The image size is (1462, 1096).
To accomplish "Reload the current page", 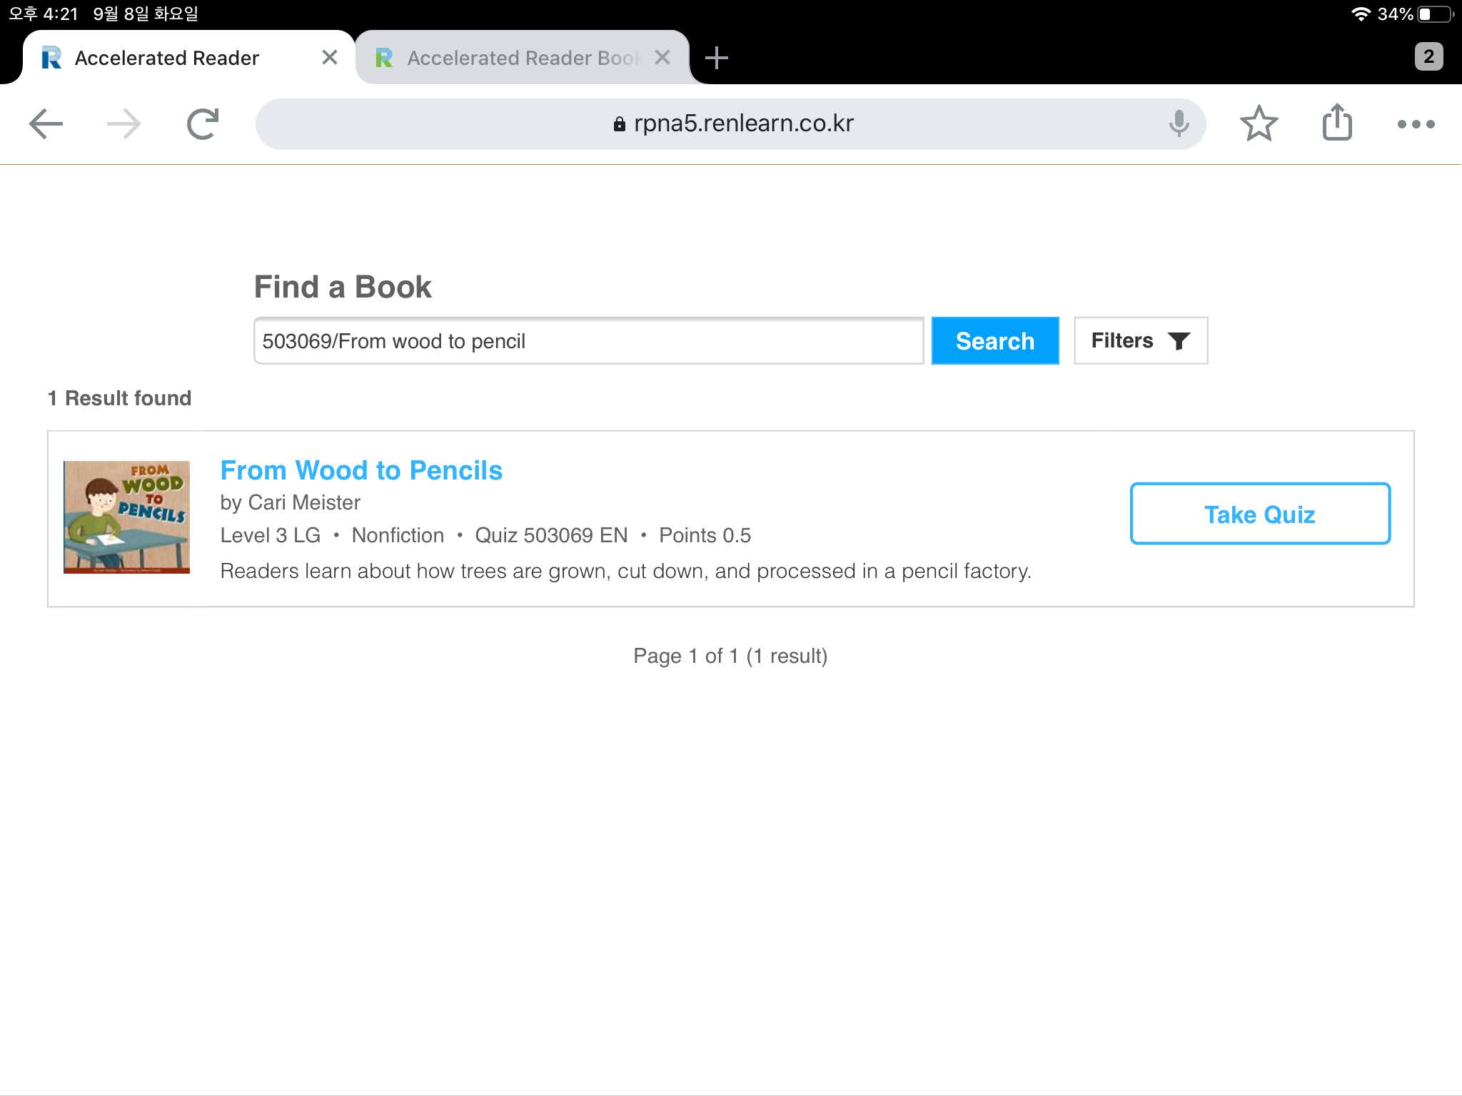I will (203, 124).
